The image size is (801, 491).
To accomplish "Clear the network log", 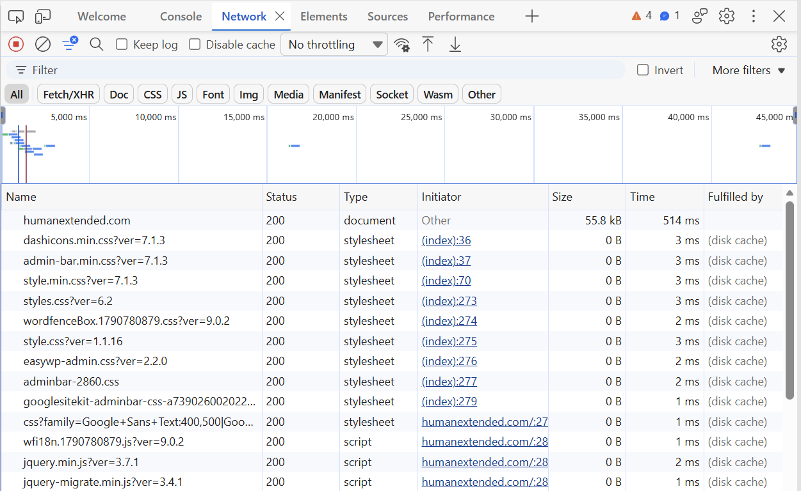I will coord(43,44).
